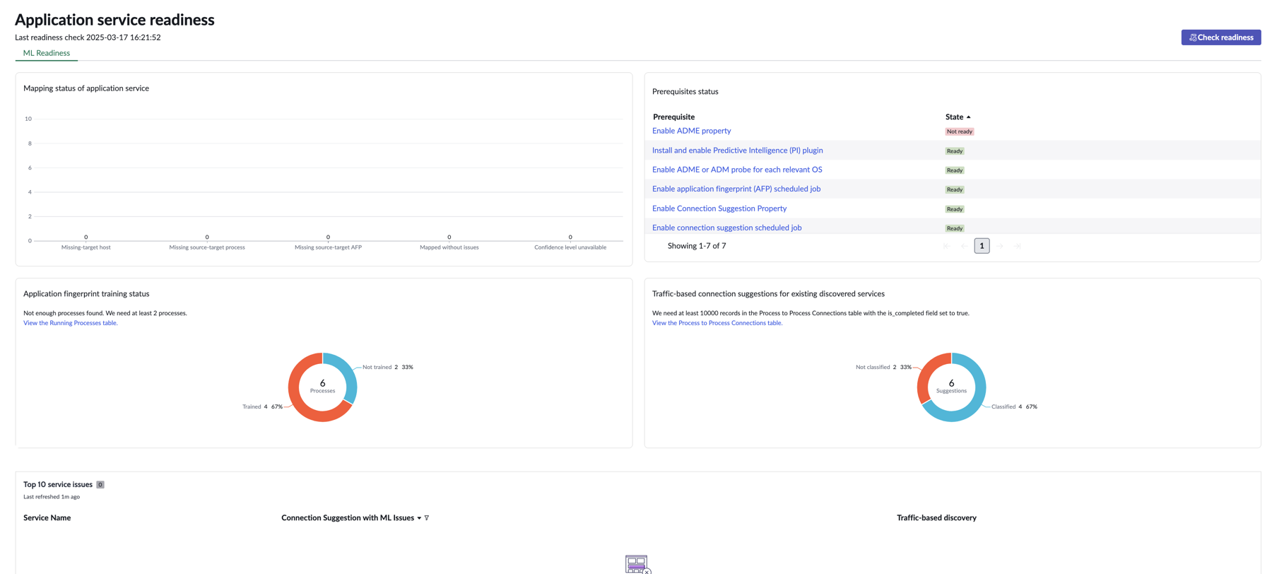
Task: Select page 1 in prerequisites pagination
Action: tap(982, 246)
